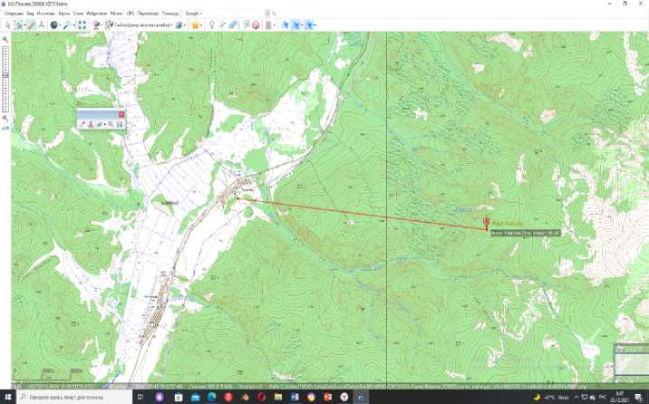
Task: Click the magnifier zoom tool in toolbar
Action: pyautogui.click(x=67, y=25)
